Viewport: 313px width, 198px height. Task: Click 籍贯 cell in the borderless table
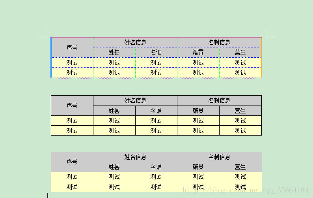coord(198,167)
